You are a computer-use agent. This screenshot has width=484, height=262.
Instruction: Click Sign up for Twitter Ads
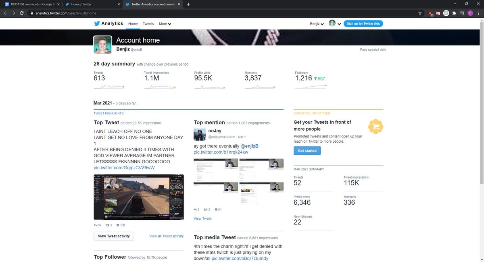point(363,24)
